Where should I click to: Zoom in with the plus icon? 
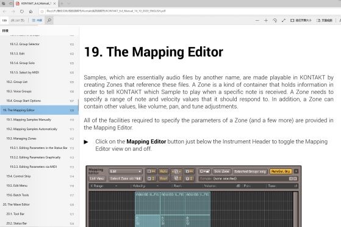(x=266, y=21)
